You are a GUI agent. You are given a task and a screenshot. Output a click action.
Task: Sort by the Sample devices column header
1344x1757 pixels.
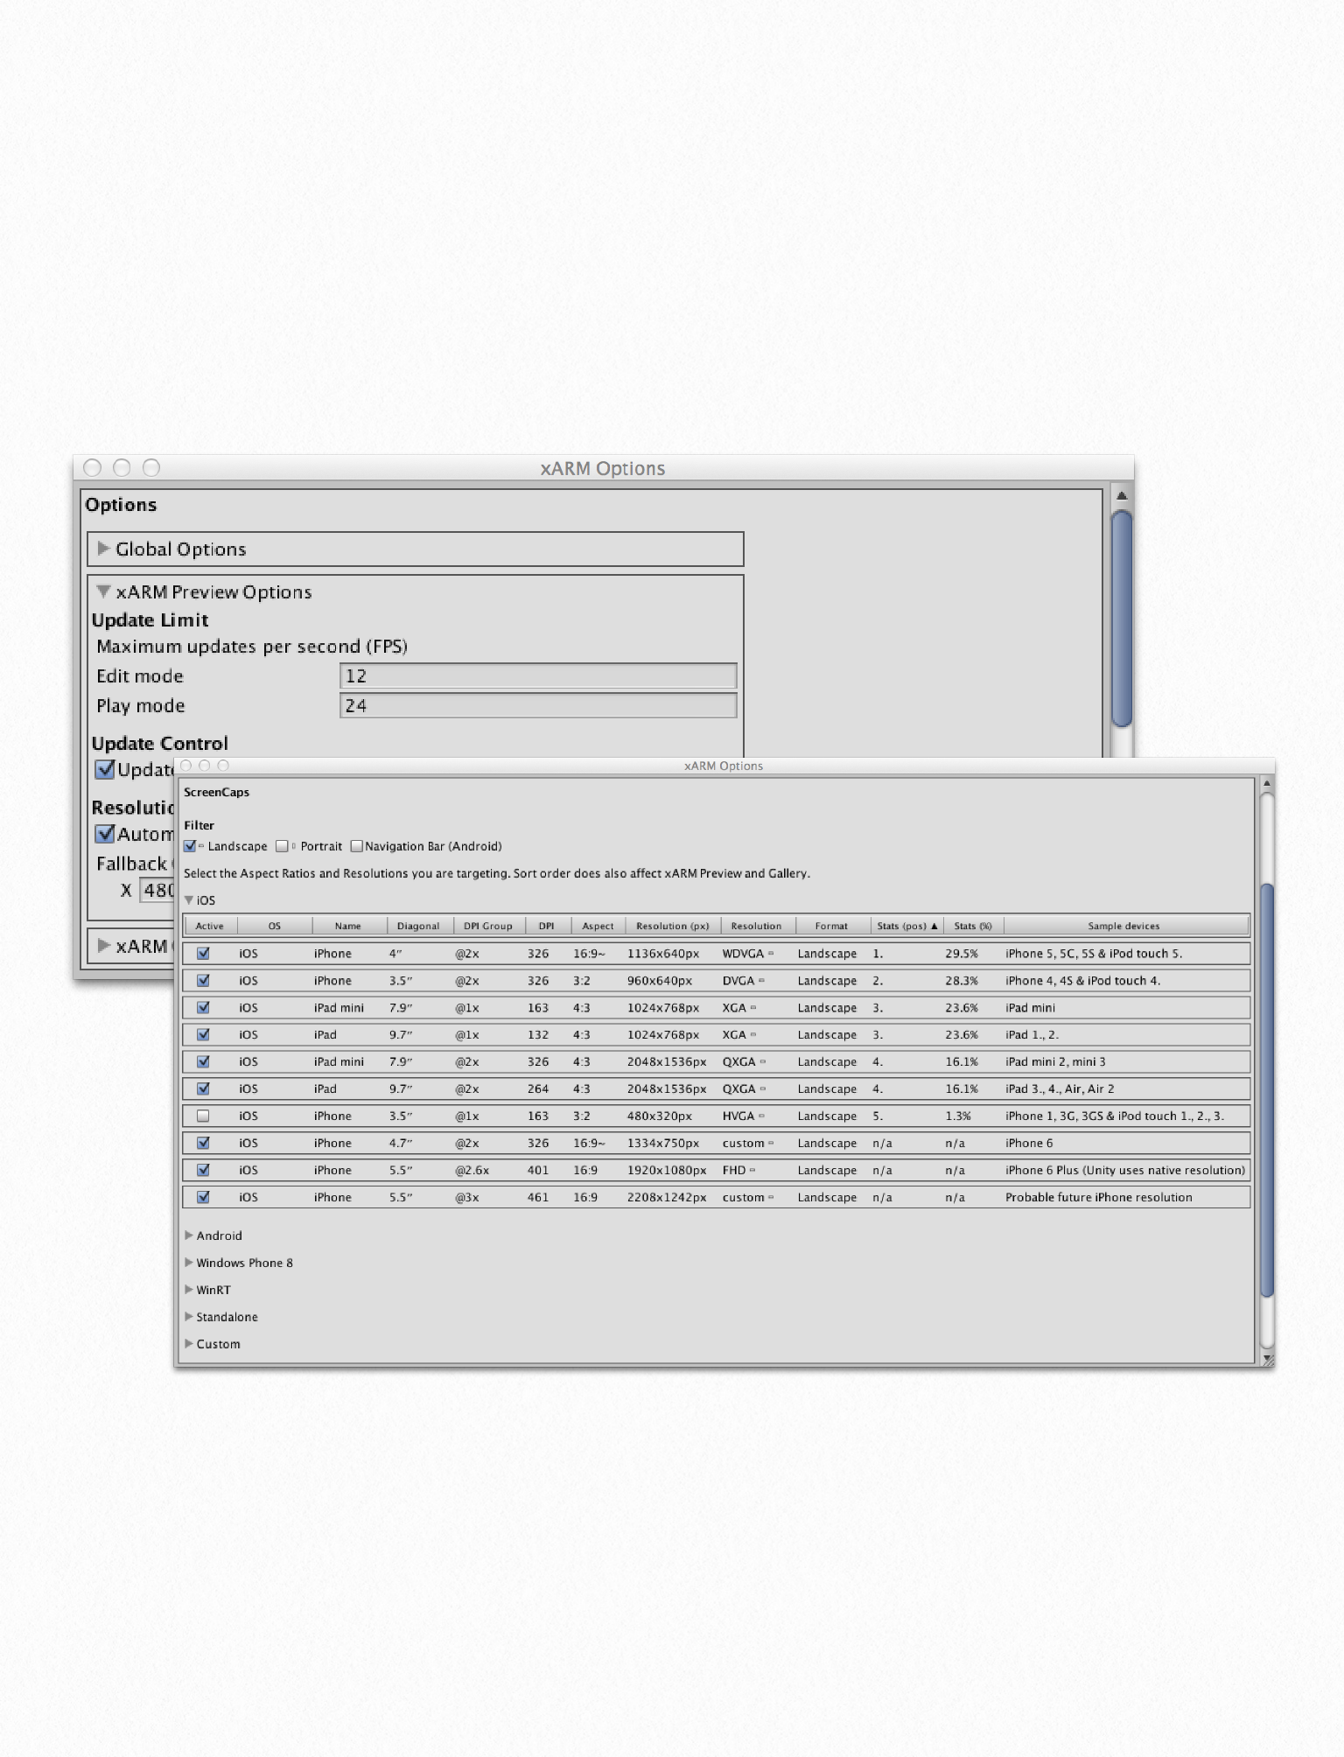point(1124,926)
